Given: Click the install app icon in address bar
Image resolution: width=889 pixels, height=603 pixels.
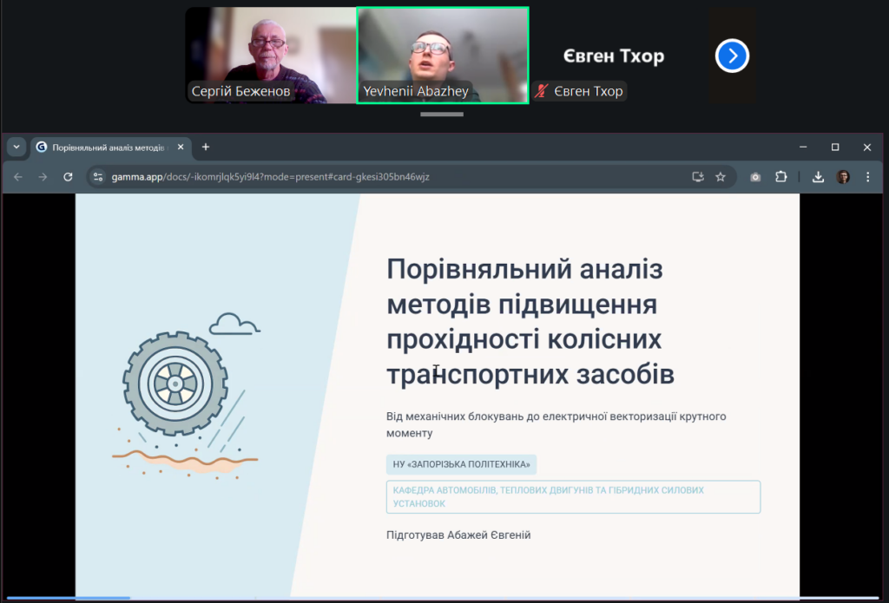Looking at the screenshot, I should tap(696, 177).
